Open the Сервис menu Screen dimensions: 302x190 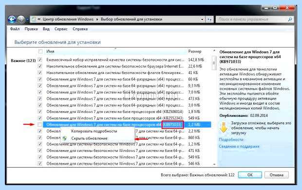tap(61, 29)
